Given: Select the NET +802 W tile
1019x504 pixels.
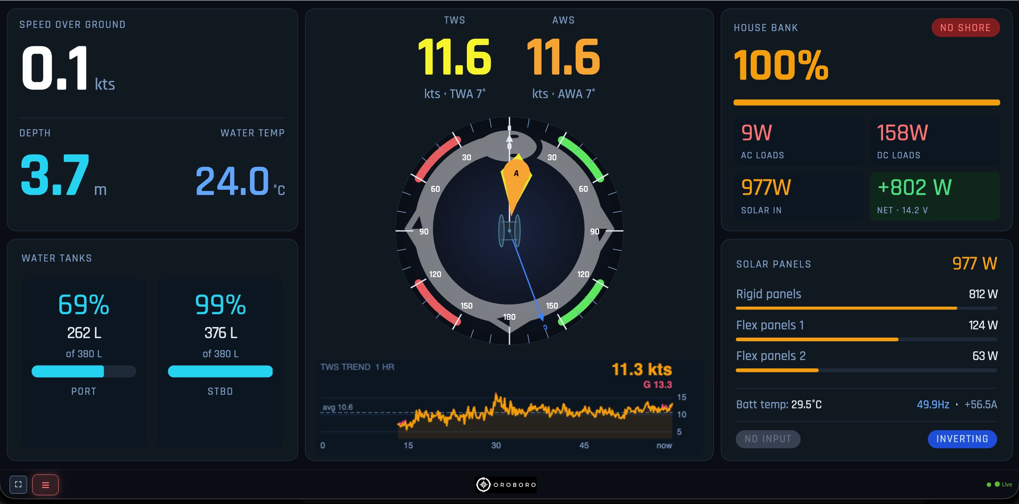Looking at the screenshot, I should pyautogui.click(x=934, y=196).
